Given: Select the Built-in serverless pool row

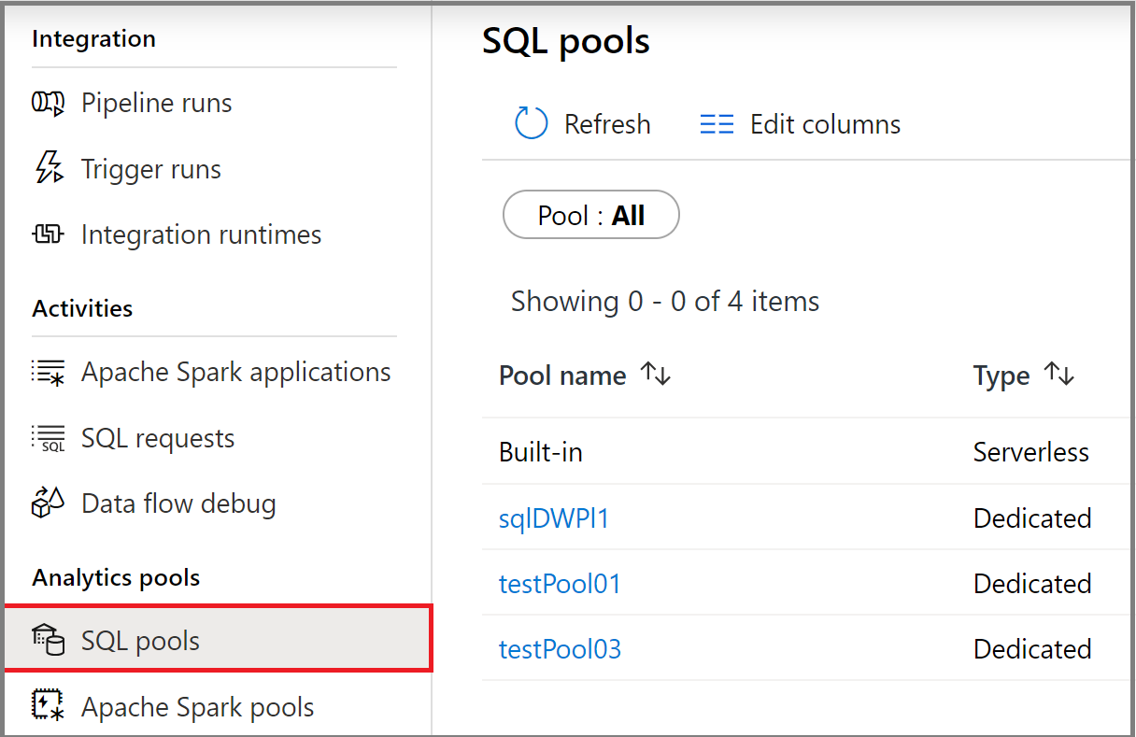Looking at the screenshot, I should click(x=540, y=452).
